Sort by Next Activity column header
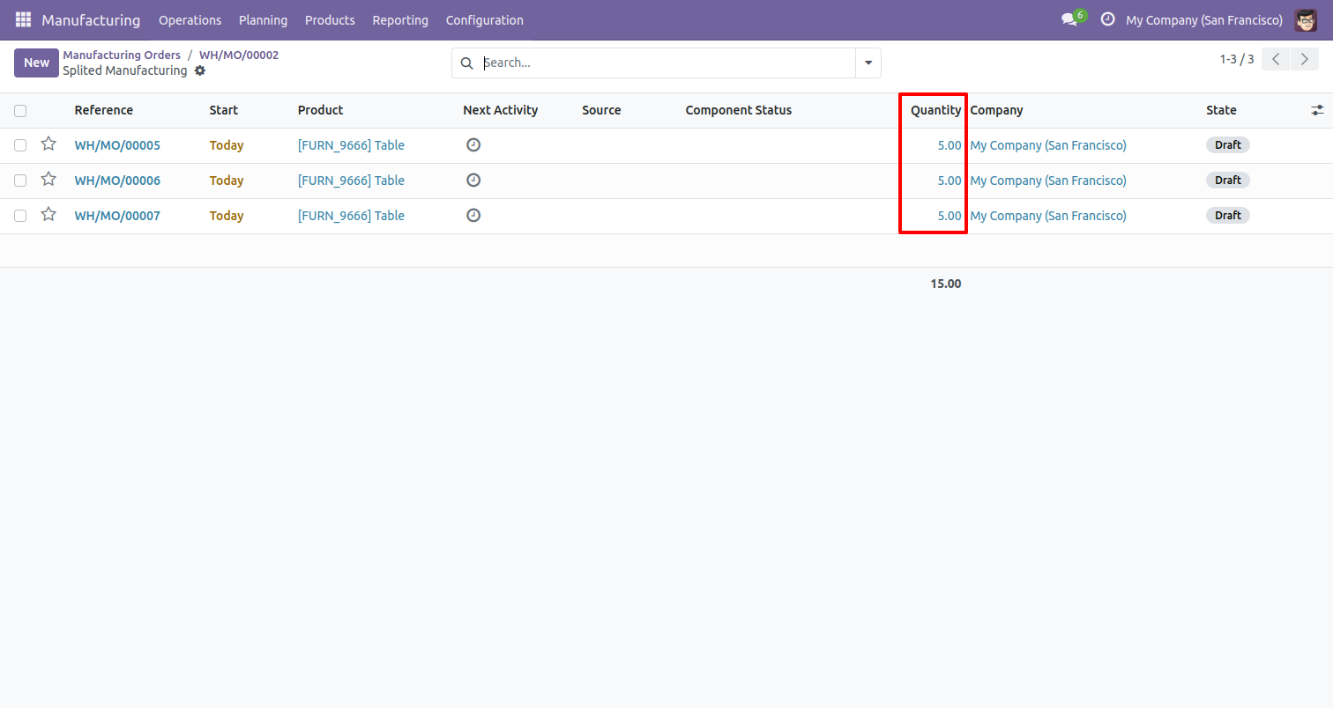Screen dimensions: 1333x708 point(500,110)
